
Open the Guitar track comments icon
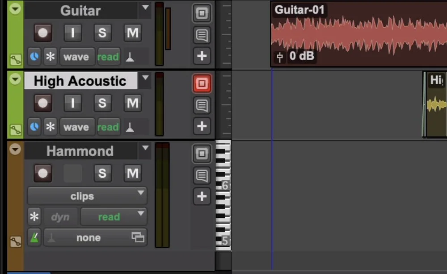coord(202,35)
